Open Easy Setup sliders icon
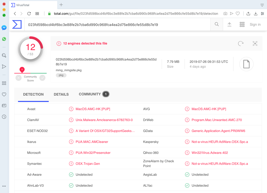The height and width of the screenshot is (193, 267). pyautogui.click(x=262, y=14)
